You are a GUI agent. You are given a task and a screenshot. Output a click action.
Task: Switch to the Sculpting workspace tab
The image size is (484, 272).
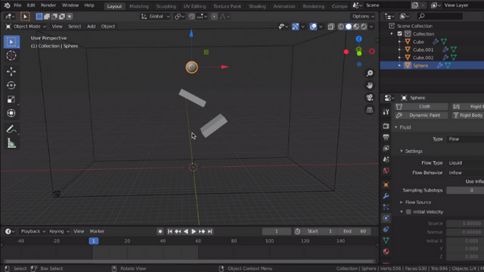coord(166,6)
